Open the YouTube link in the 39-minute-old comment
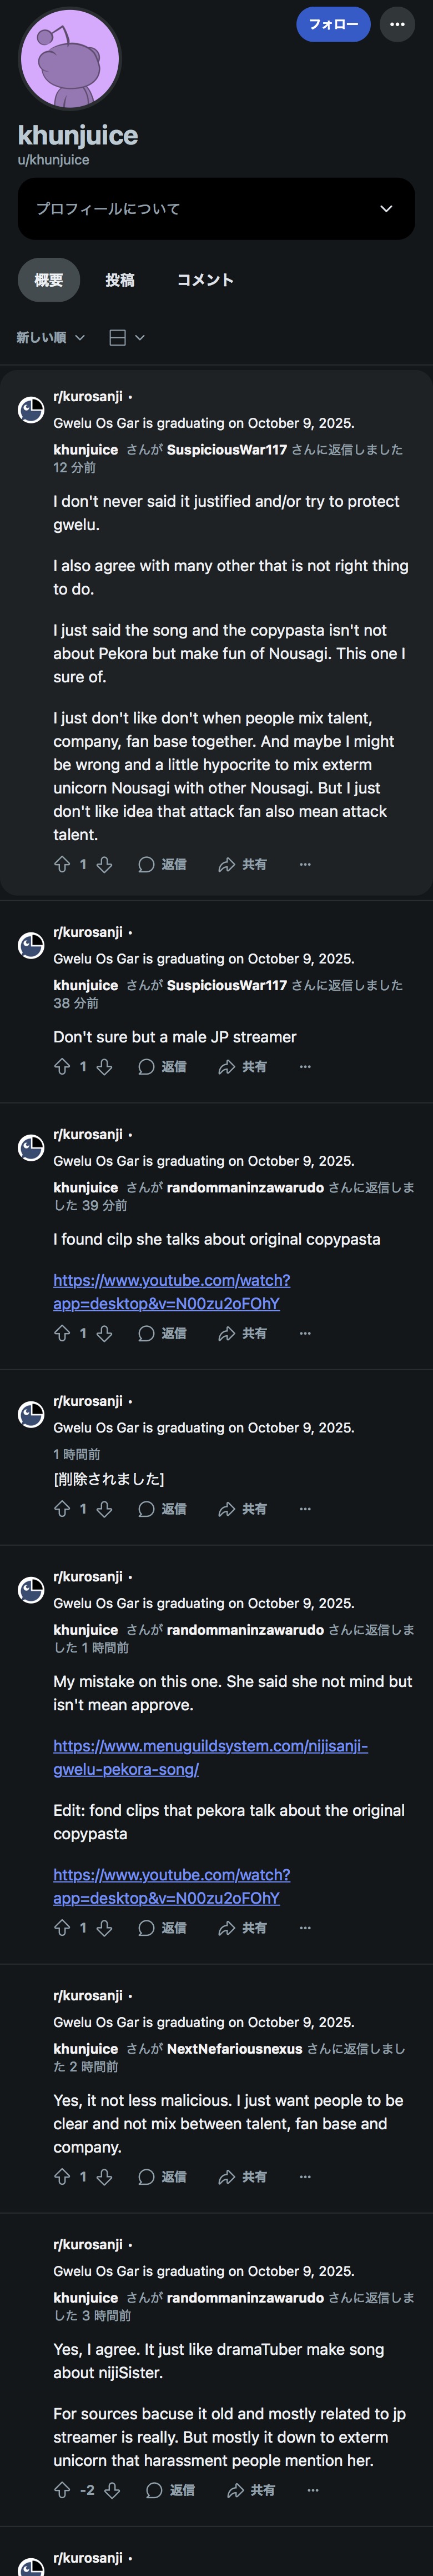 click(172, 1291)
